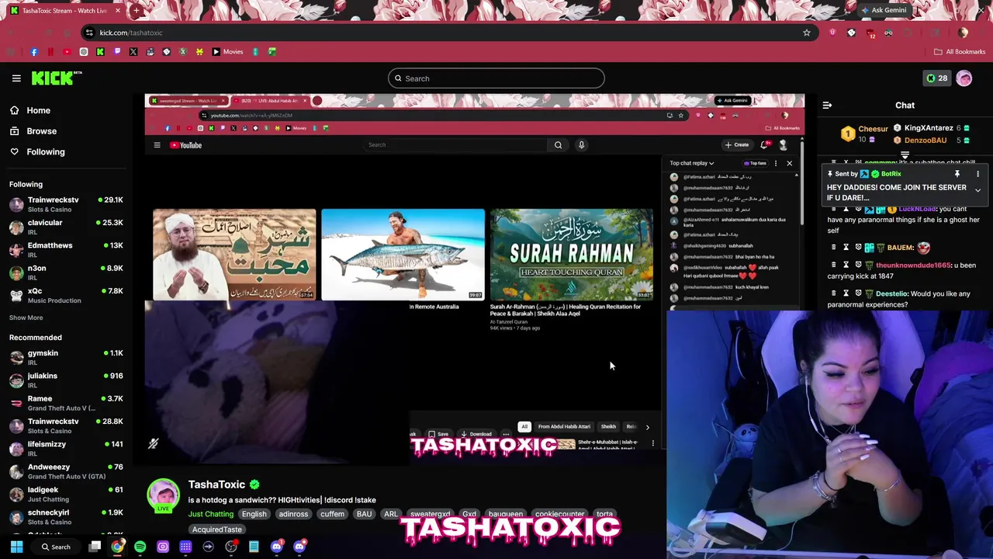This screenshot has width=993, height=559.
Task: Open the Windows Start menu
Action: pyautogui.click(x=16, y=547)
